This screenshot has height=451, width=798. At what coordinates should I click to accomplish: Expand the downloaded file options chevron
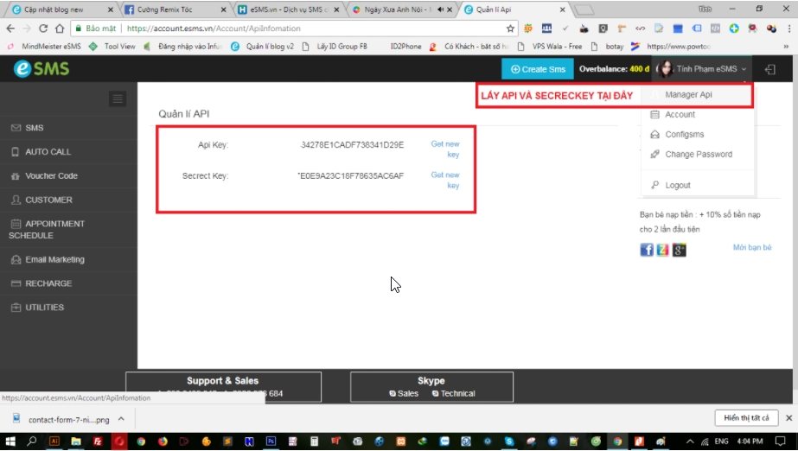coord(121,419)
